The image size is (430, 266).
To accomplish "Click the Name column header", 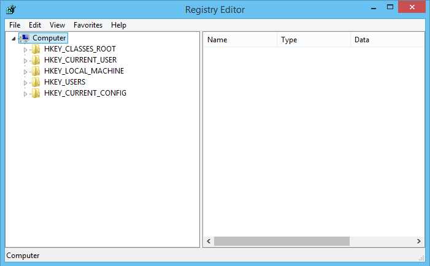I will coord(240,40).
